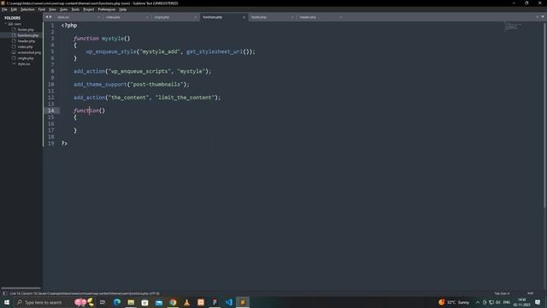
Task: Open the File menu
Action: click(x=4, y=9)
